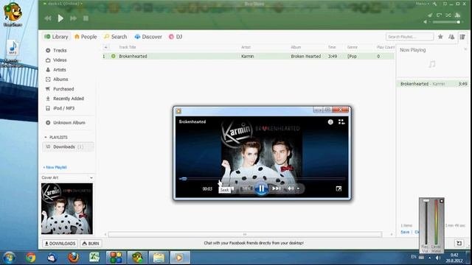Sort by Time column header
This screenshot has width=472, height=265.
click(332, 47)
